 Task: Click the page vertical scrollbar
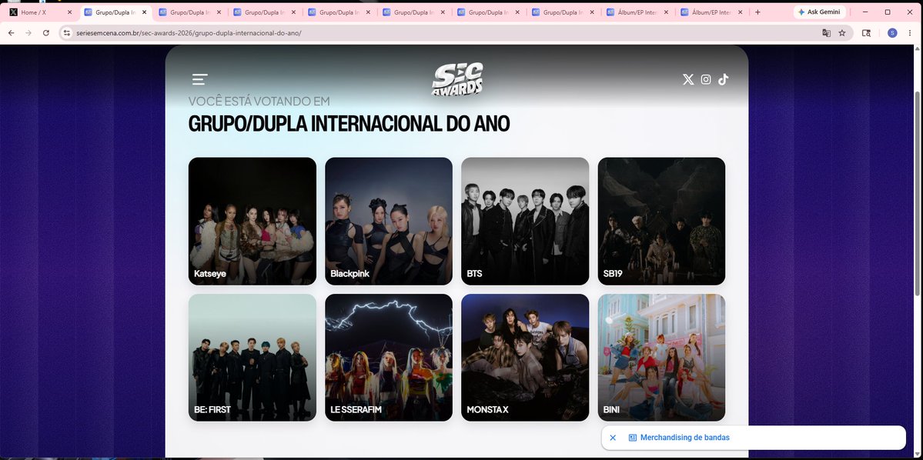(x=918, y=194)
